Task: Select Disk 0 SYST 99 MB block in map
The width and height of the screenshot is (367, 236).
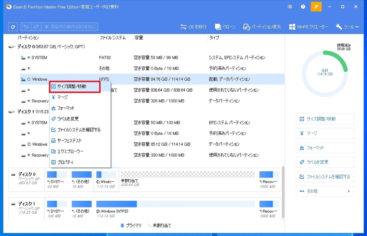Action: click(x=57, y=180)
